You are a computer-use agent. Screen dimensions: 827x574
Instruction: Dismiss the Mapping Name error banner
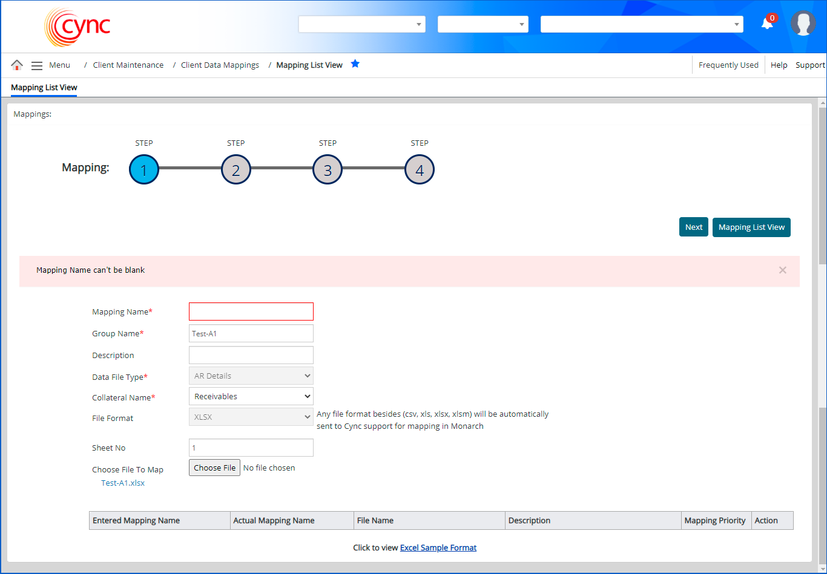(x=782, y=270)
